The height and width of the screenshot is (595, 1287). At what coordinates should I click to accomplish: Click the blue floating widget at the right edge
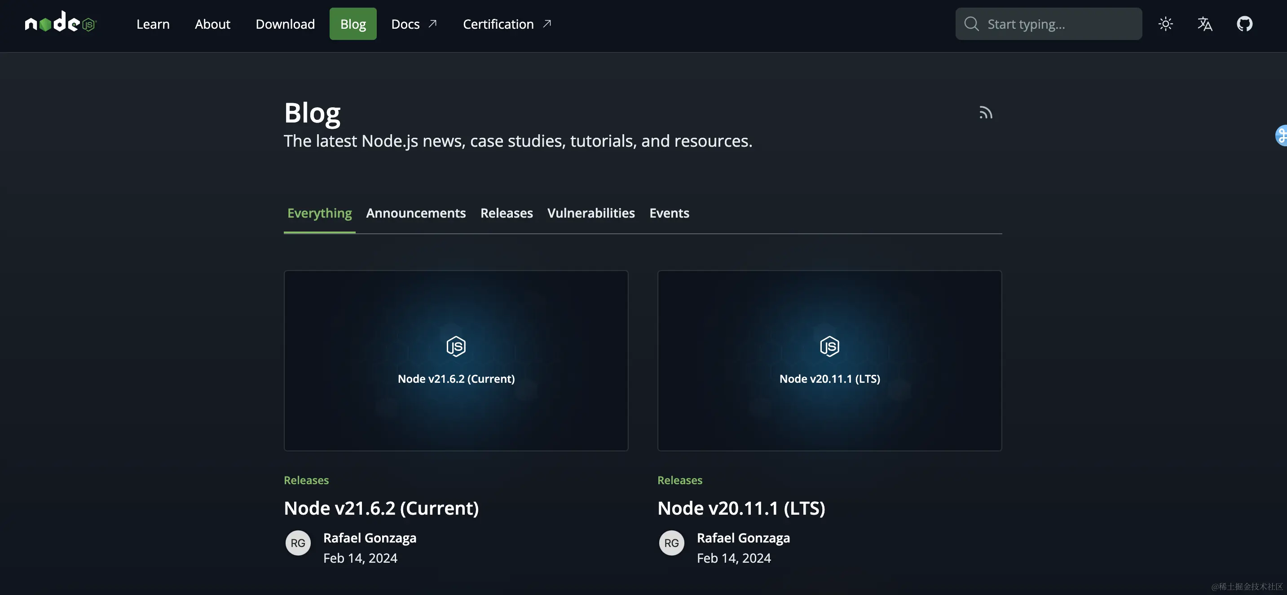click(x=1282, y=135)
